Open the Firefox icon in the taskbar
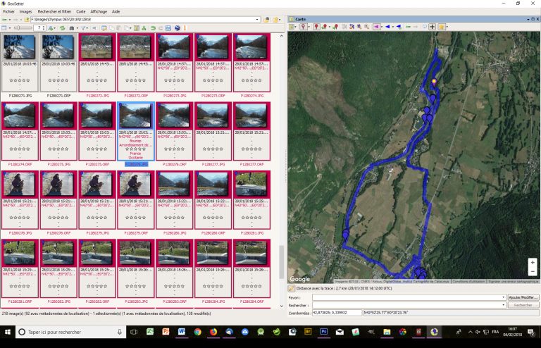The image size is (541, 348). pos(213,332)
